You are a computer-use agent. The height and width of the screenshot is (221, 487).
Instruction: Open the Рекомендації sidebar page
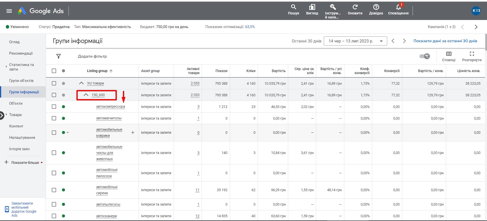(21, 53)
